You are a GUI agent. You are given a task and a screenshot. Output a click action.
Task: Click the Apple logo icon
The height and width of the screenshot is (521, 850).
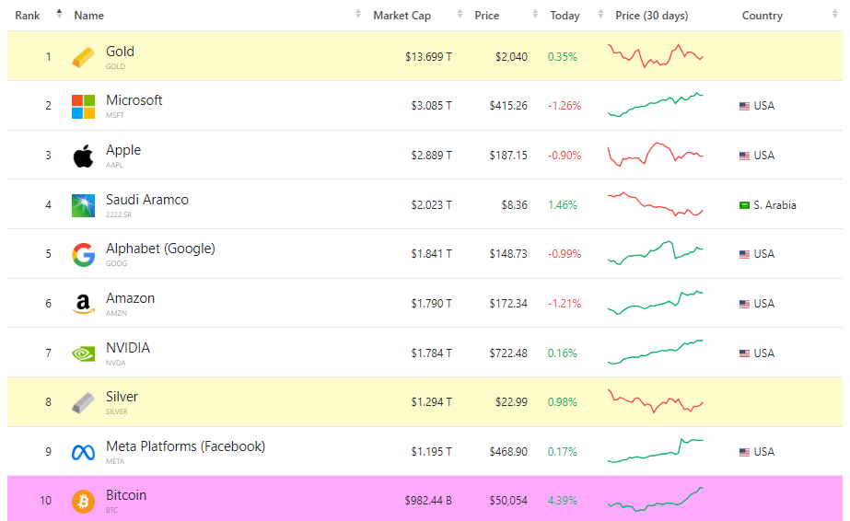tap(84, 156)
